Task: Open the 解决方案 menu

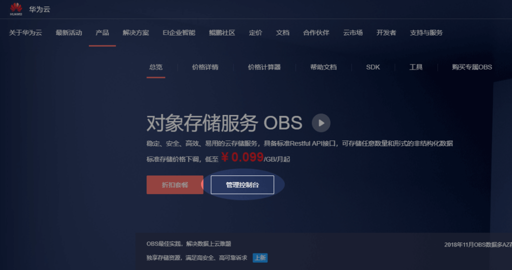Action: 135,33
